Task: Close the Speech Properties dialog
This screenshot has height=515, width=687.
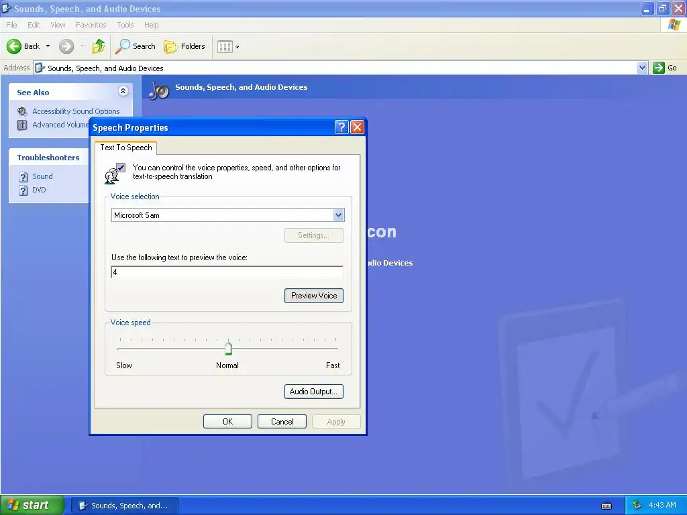Action: [357, 127]
